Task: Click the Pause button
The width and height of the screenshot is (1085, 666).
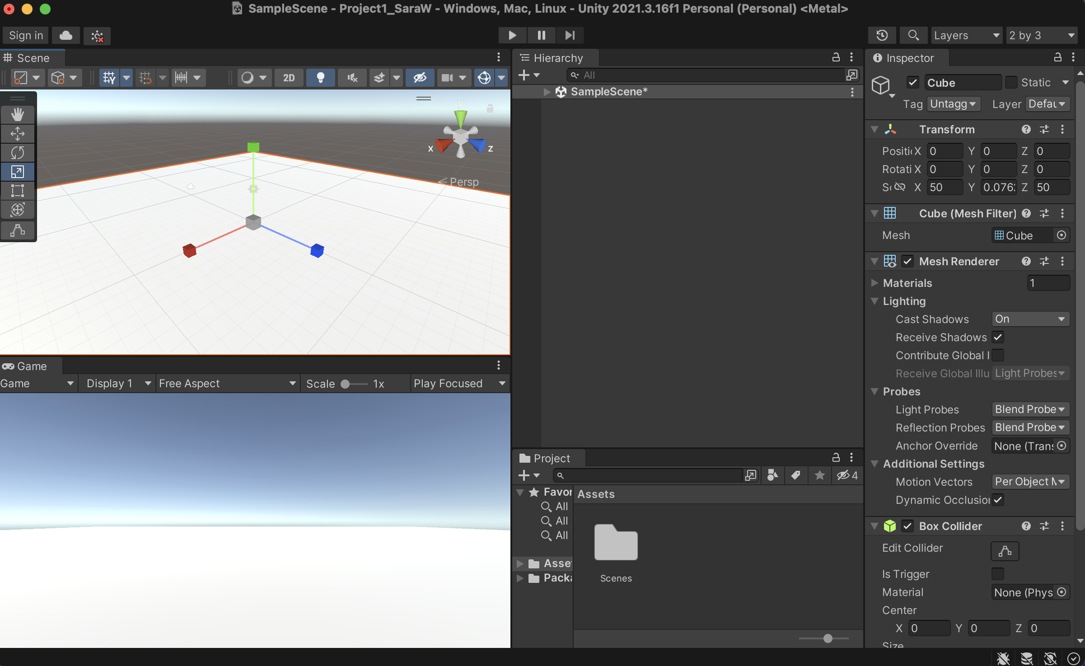Action: tap(541, 35)
